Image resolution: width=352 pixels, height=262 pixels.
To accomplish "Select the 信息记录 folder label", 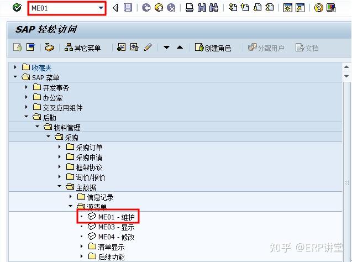I will pyautogui.click(x=100, y=197).
